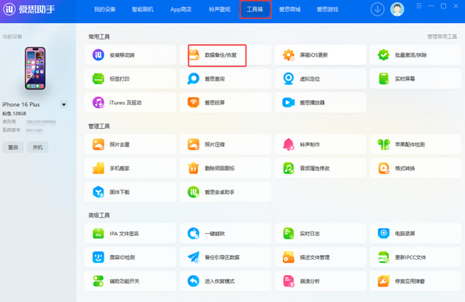Click the 关机 button
The width and height of the screenshot is (465, 302).
point(38,147)
